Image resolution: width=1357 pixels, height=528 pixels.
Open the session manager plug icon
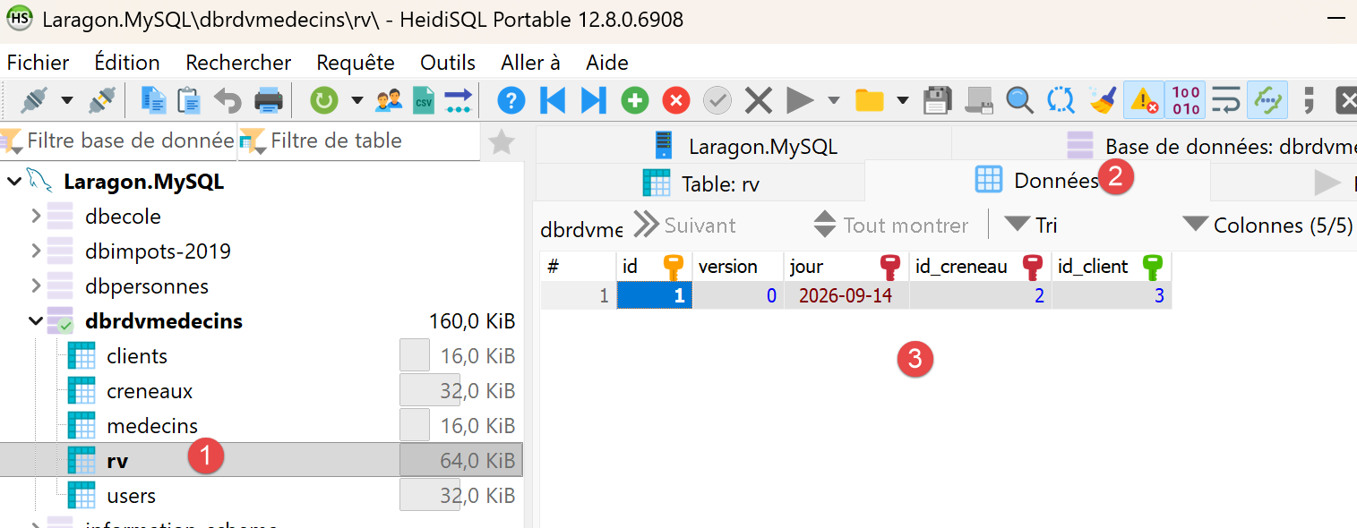pyautogui.click(x=35, y=99)
